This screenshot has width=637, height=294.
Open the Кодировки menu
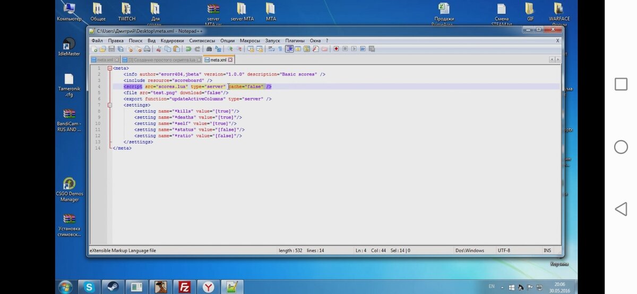click(x=172, y=41)
